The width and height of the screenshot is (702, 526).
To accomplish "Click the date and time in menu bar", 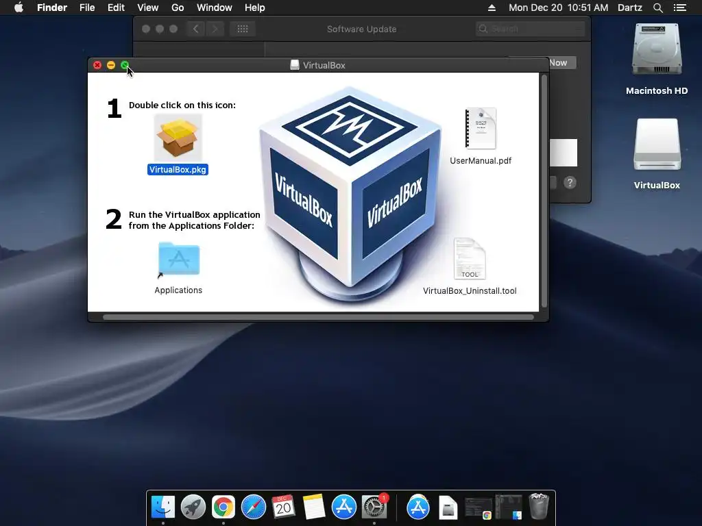I will pyautogui.click(x=558, y=8).
